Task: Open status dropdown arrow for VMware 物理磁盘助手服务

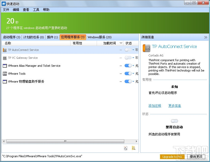Action: click(133, 81)
